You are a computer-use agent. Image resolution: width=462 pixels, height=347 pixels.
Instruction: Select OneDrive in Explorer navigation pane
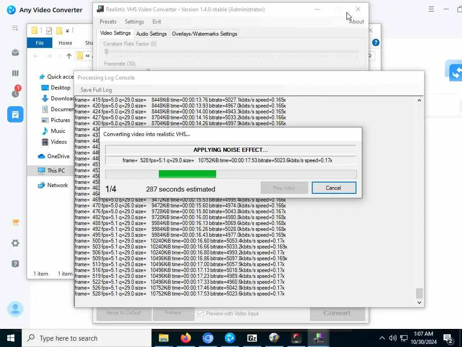[x=54, y=156]
